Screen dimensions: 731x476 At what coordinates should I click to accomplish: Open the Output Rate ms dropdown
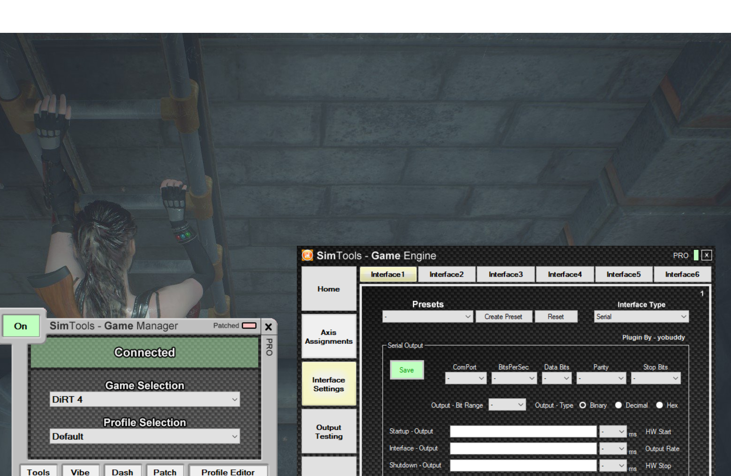click(613, 449)
